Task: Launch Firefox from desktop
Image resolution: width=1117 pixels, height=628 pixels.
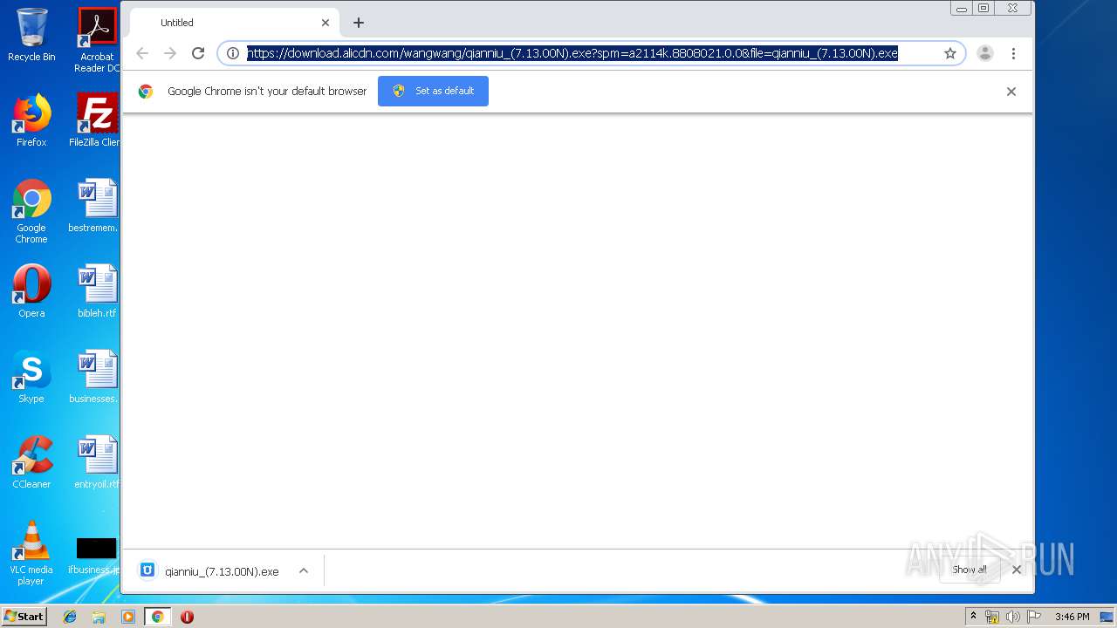Action: (31, 120)
